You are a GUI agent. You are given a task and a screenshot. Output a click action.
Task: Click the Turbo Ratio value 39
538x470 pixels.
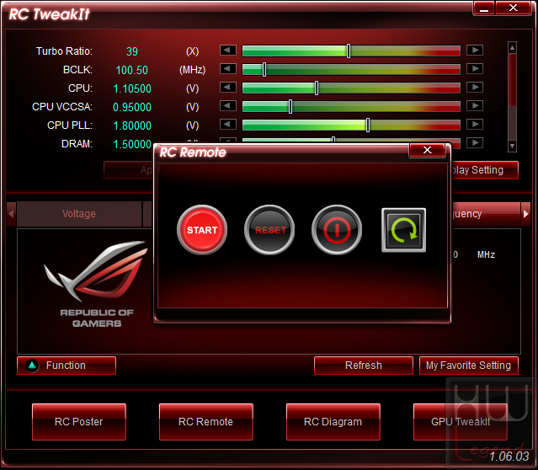(132, 51)
